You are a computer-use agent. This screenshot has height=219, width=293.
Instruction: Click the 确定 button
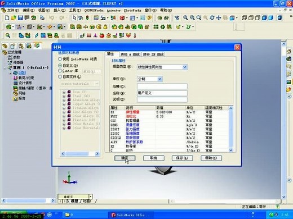[125, 158]
